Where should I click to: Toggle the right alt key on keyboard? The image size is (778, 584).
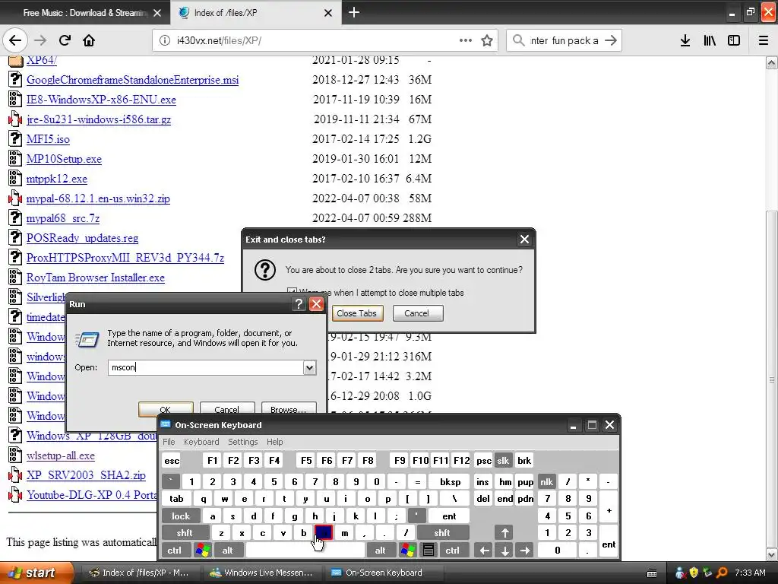click(x=380, y=551)
